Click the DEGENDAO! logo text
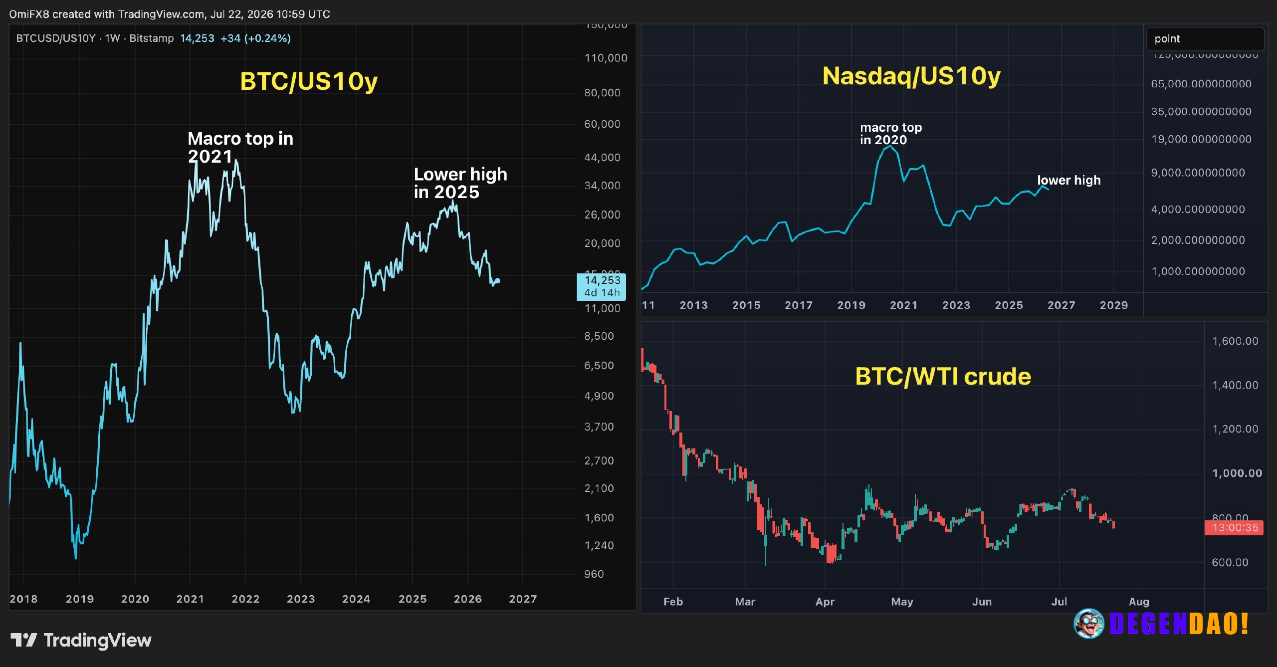The image size is (1277, 667). (x=1179, y=624)
